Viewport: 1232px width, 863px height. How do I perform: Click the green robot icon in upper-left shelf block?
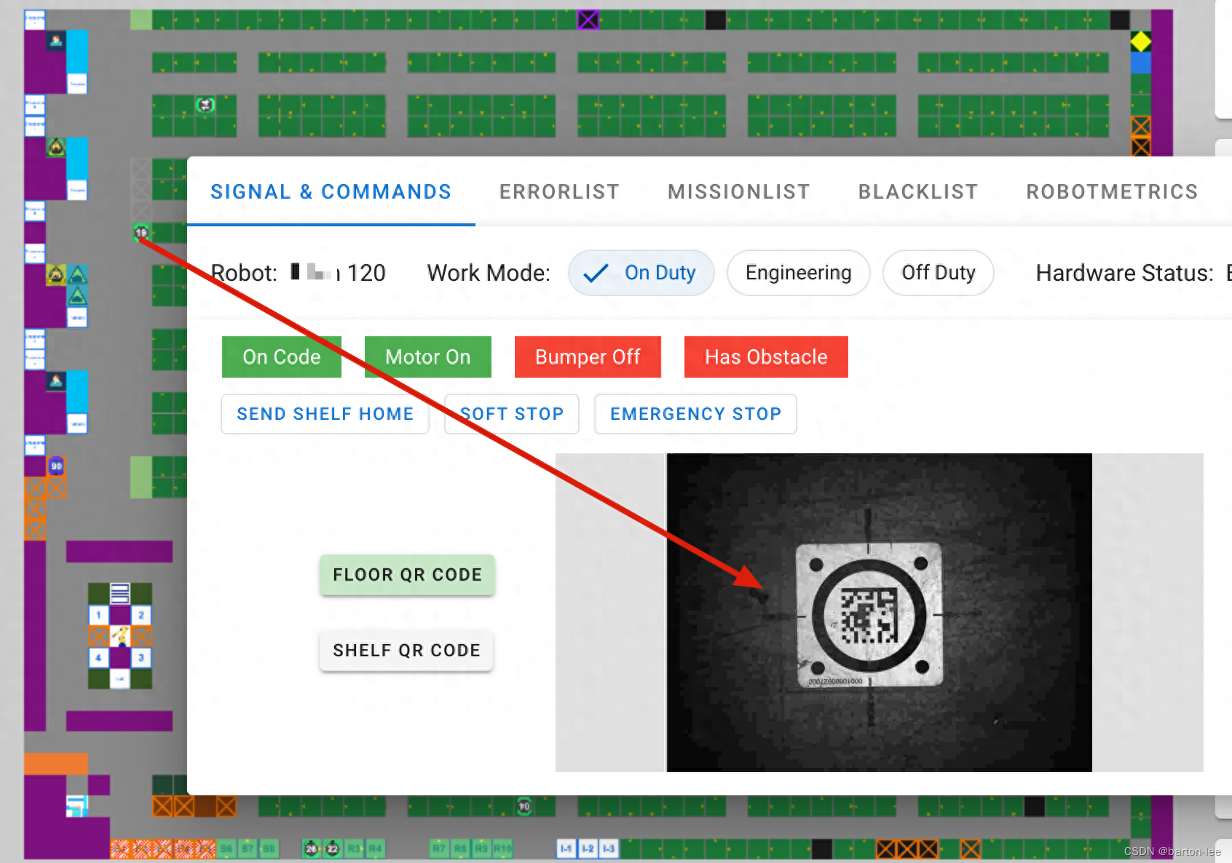[x=205, y=106]
